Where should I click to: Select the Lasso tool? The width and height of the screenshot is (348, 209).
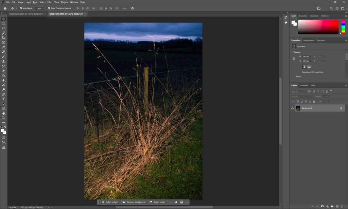(x=3, y=28)
